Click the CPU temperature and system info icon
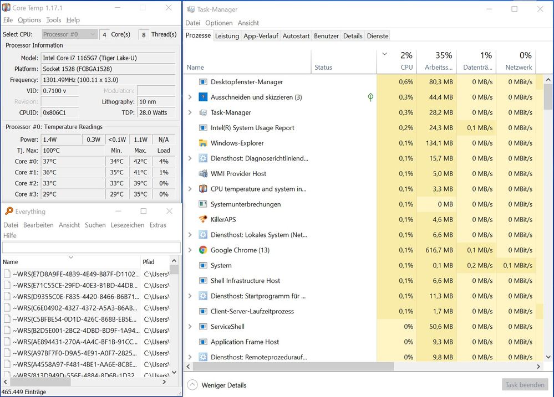The height and width of the screenshot is (397, 554). click(203, 189)
